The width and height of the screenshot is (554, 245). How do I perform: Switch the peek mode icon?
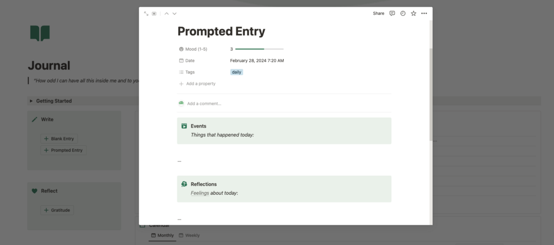pyautogui.click(x=154, y=13)
